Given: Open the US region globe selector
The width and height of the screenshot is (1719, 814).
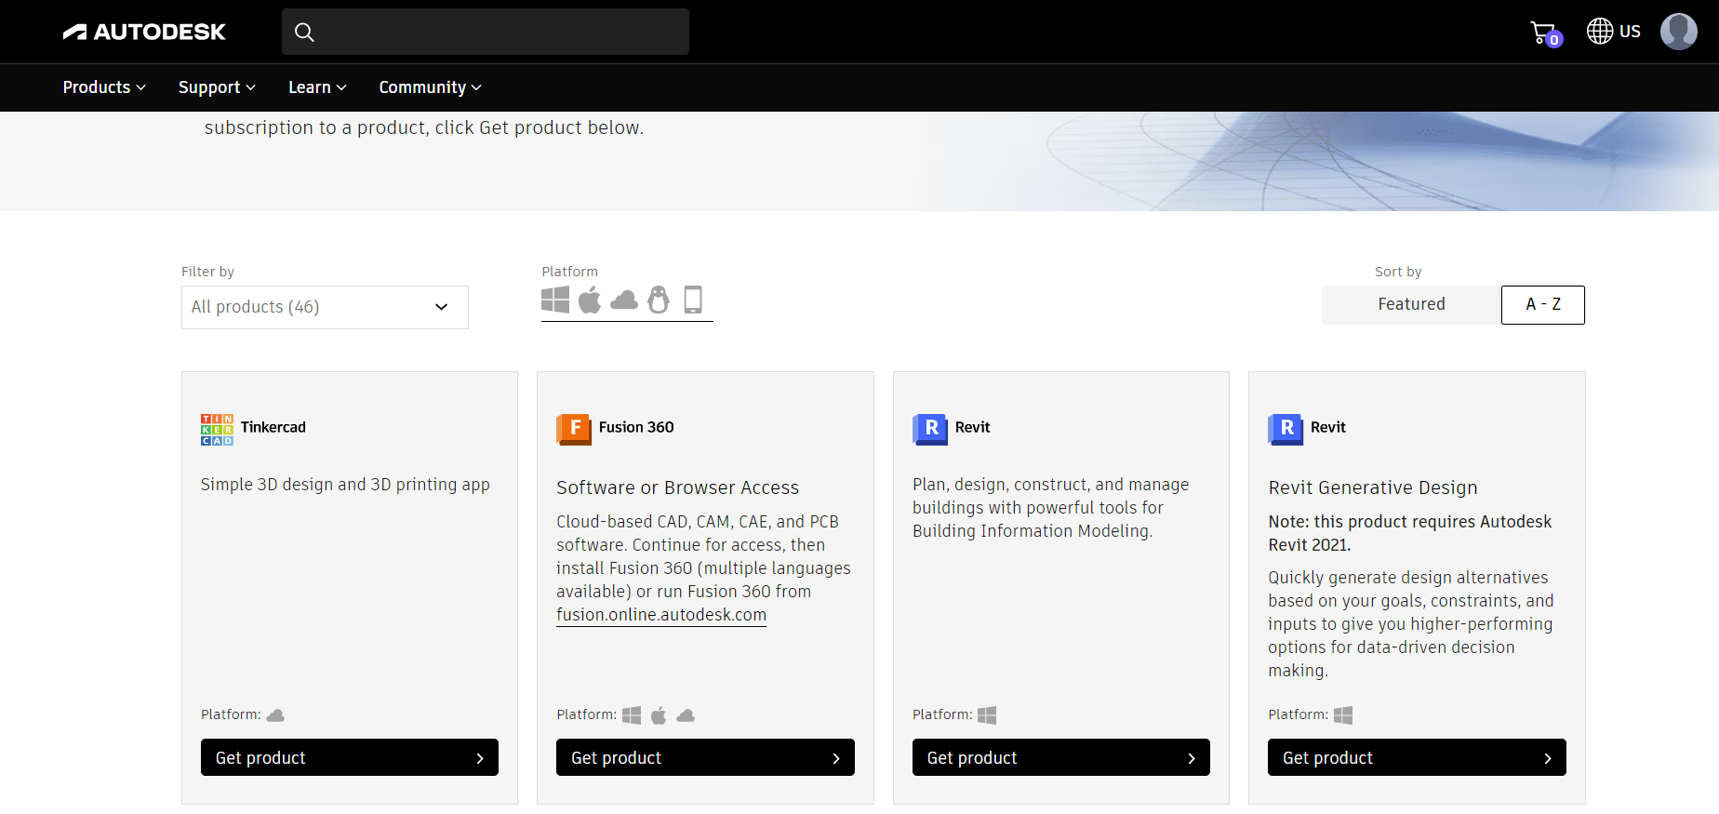Looking at the screenshot, I should click(1613, 31).
